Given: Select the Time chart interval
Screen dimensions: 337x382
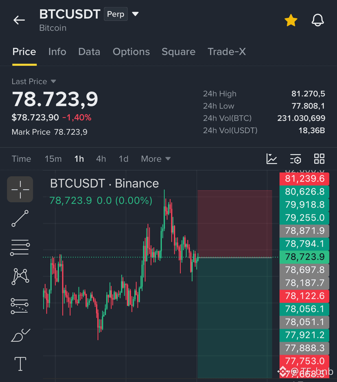Looking at the screenshot, I should pyautogui.click(x=22, y=159).
